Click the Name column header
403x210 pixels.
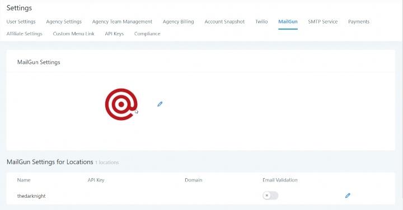(x=24, y=180)
